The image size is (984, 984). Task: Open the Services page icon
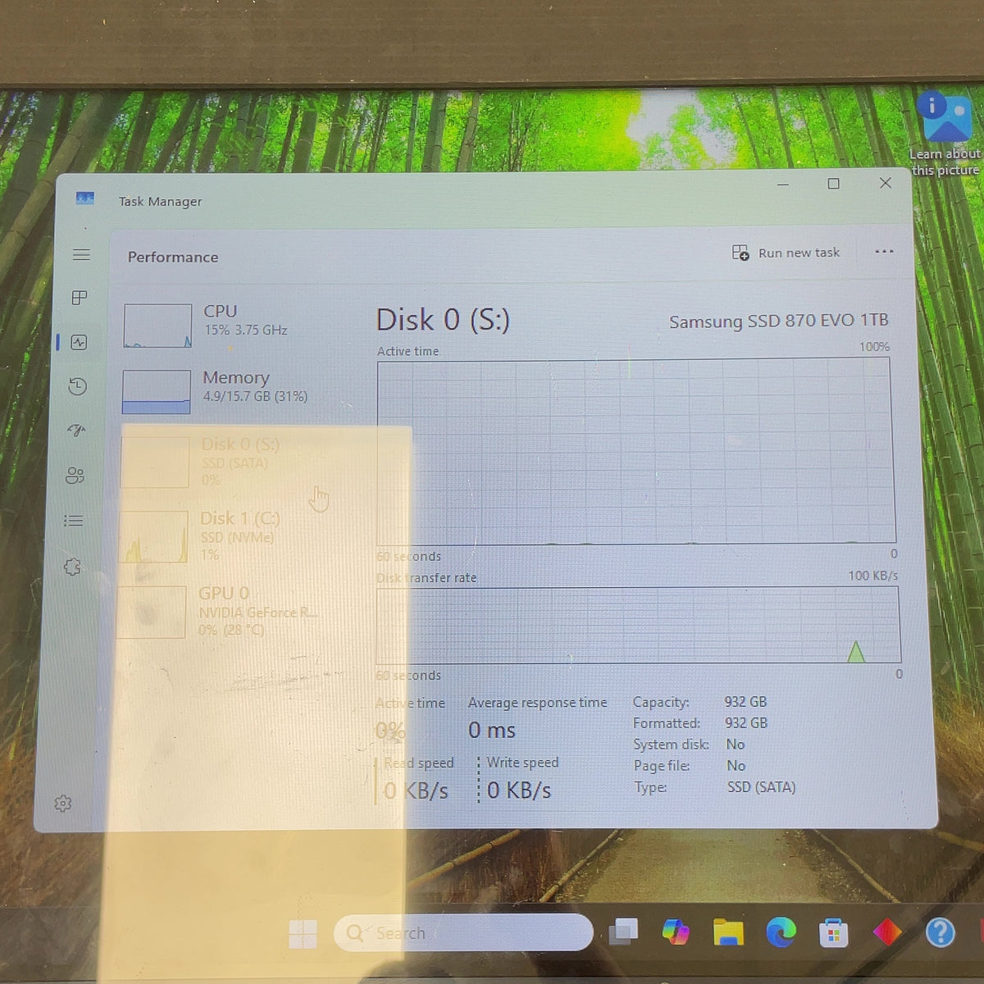(72, 567)
